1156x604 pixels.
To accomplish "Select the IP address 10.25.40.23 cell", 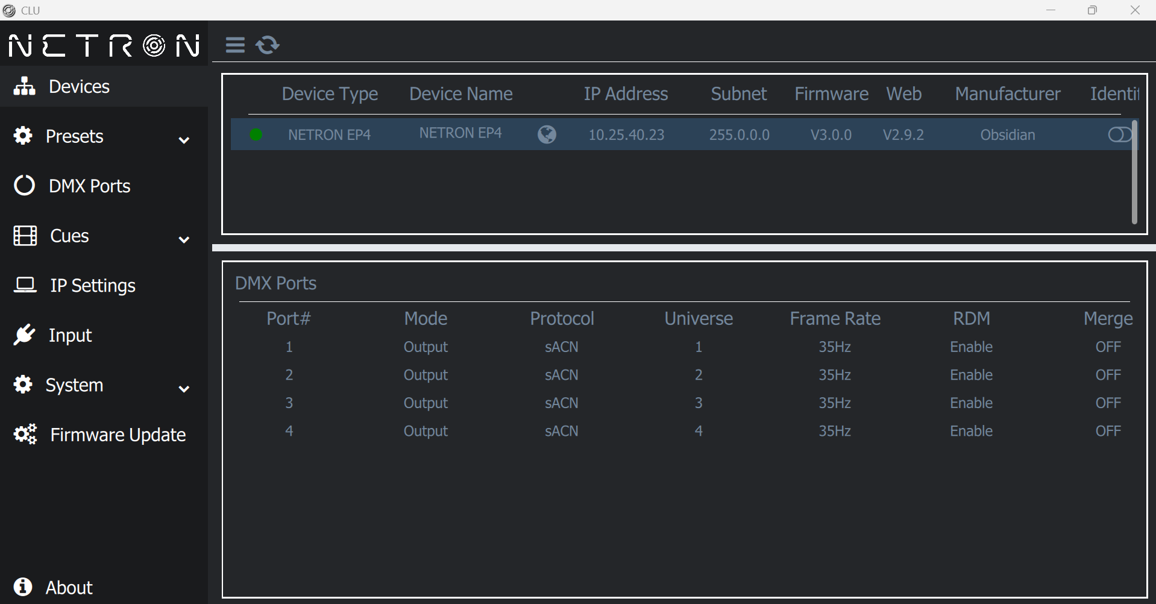I will pos(626,134).
